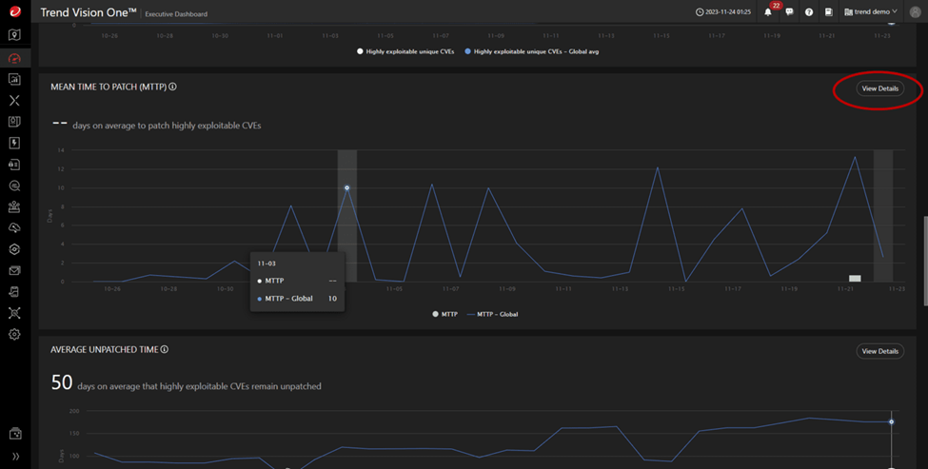Open the lightning bolt sidebar icon
The height and width of the screenshot is (469, 928).
coord(14,143)
